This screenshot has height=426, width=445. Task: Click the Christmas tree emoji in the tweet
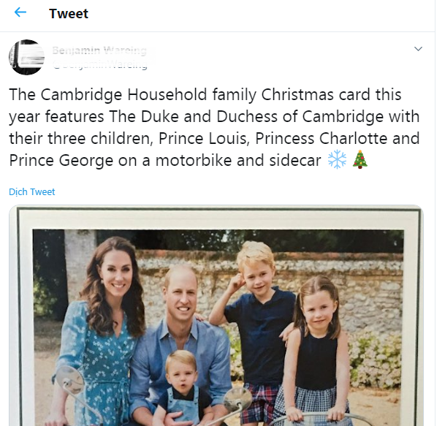pos(360,160)
